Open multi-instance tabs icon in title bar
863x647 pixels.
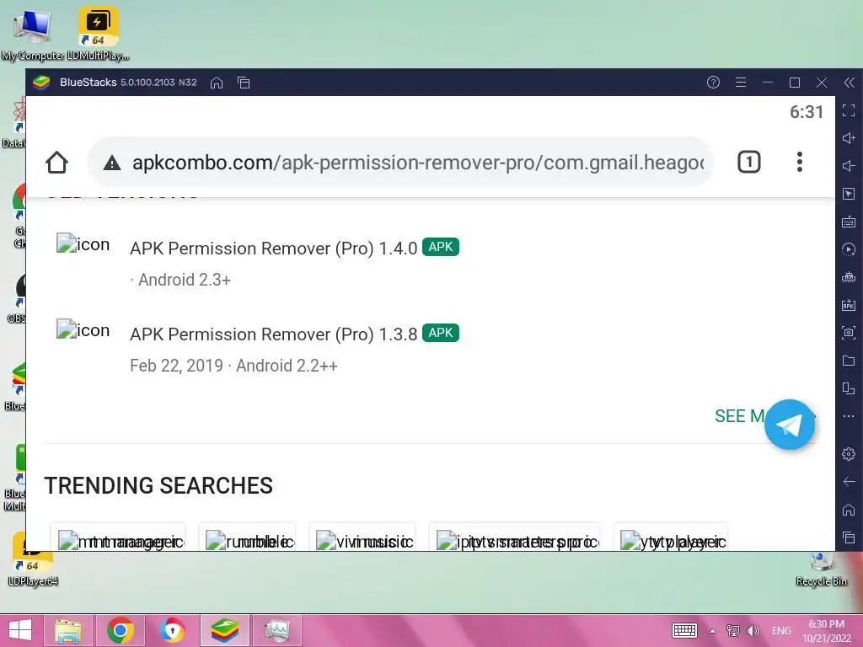(x=244, y=83)
